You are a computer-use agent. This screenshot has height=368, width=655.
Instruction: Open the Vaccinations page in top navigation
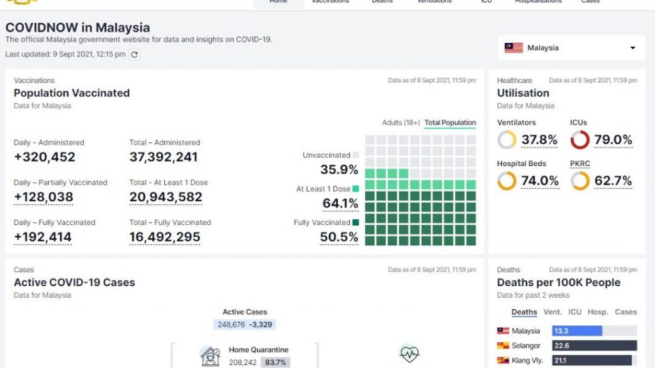(x=330, y=2)
